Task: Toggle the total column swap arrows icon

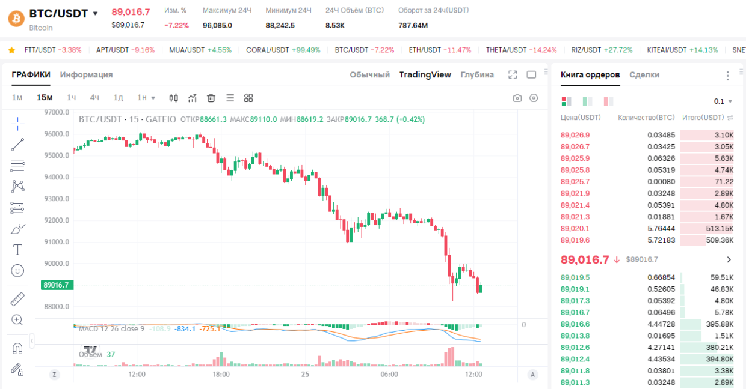Action: (730, 118)
